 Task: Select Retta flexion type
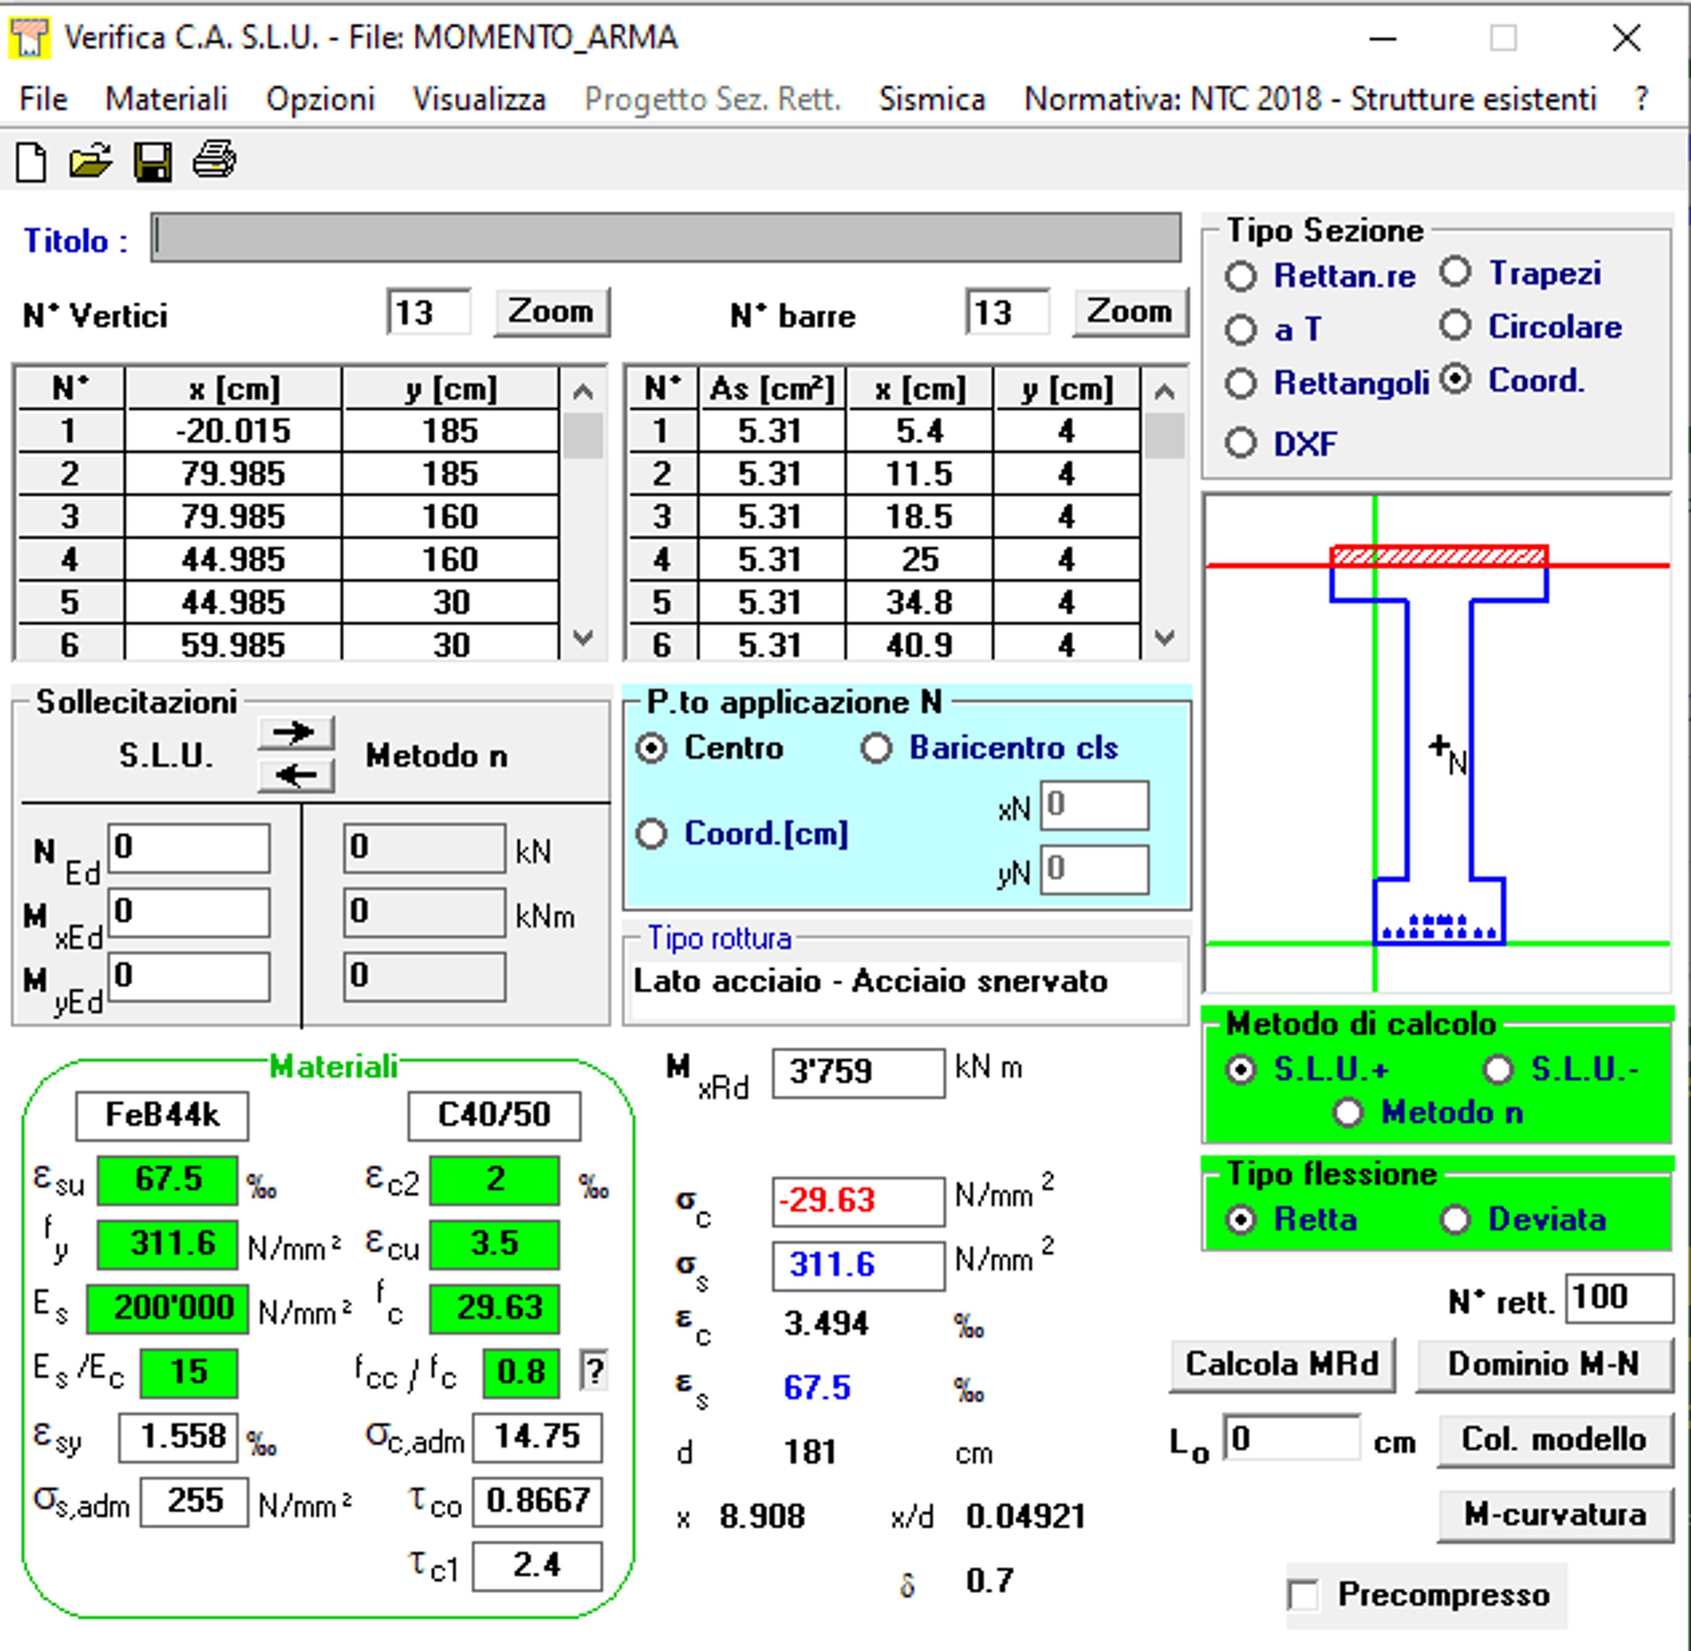1241,1220
